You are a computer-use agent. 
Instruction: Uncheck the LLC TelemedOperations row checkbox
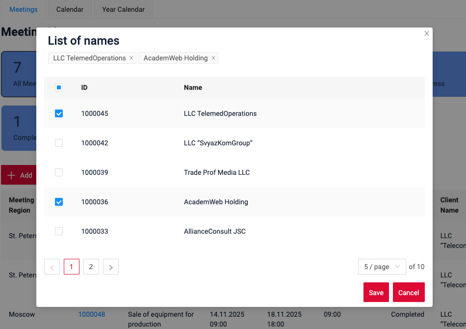(59, 113)
